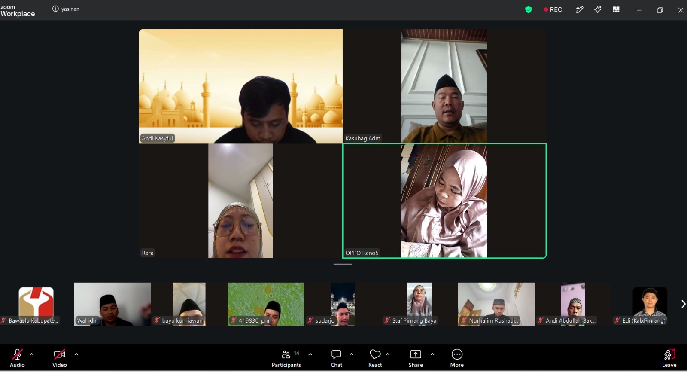Click muted mic icon on 419830_pnr label
Screen dimensions: 687x372
(x=234, y=320)
